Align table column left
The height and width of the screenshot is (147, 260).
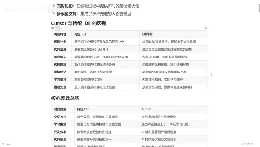57,28
